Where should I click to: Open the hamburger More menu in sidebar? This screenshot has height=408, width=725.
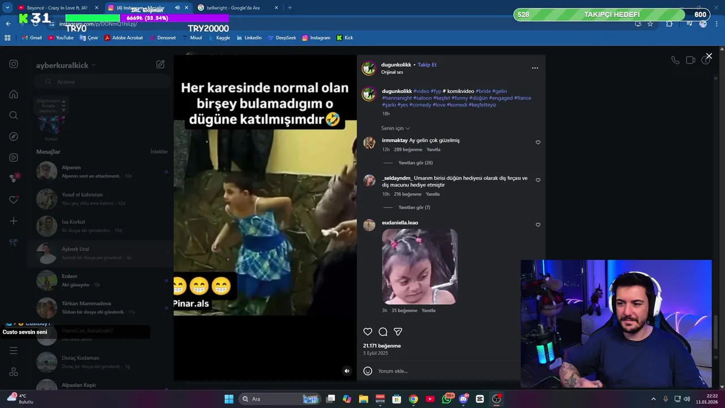[x=14, y=351]
